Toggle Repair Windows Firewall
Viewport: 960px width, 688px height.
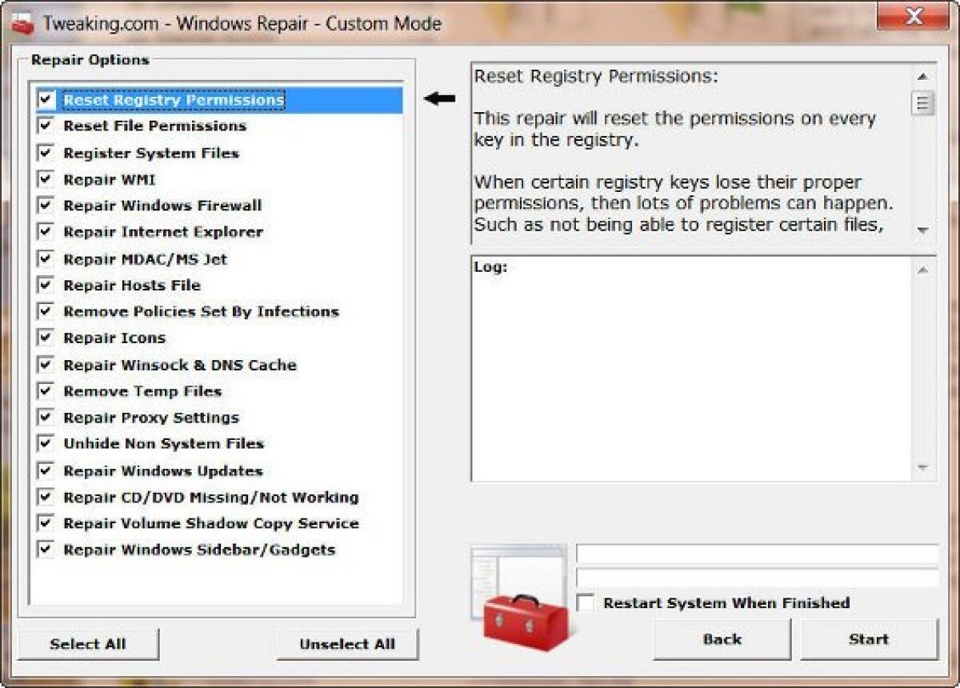tap(46, 205)
